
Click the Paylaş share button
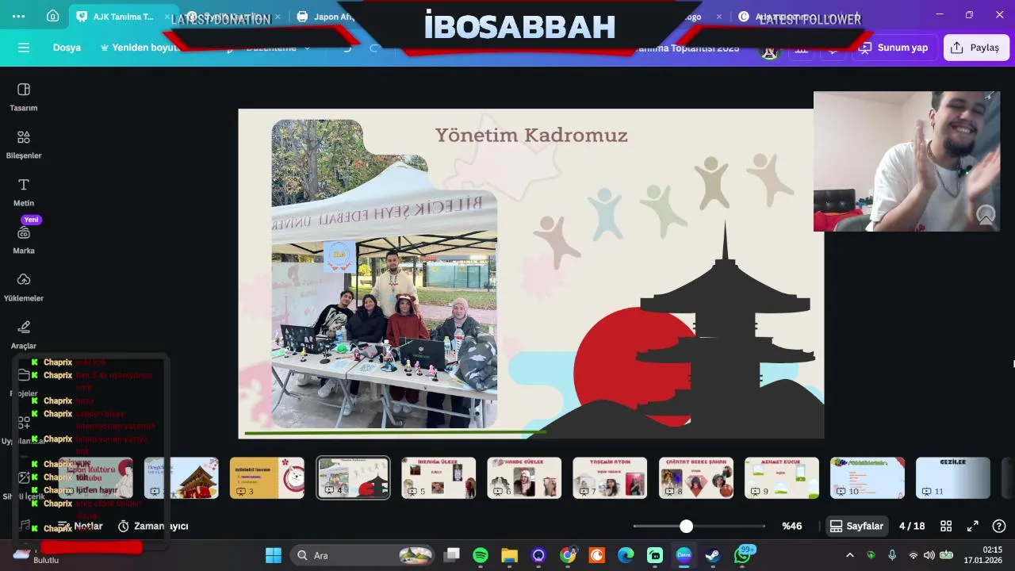coord(976,48)
